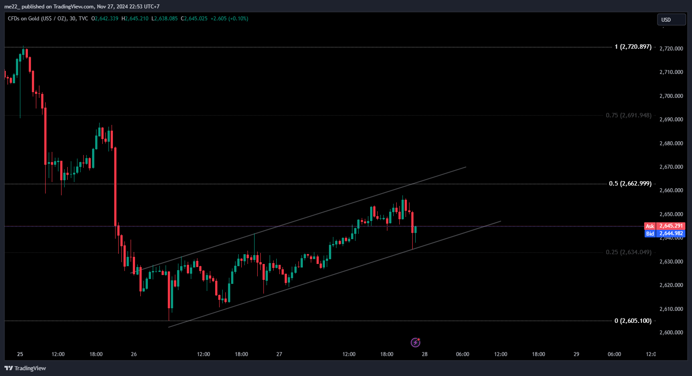Click the 2,680.000 price axis label
692x376 pixels.
tap(671, 143)
